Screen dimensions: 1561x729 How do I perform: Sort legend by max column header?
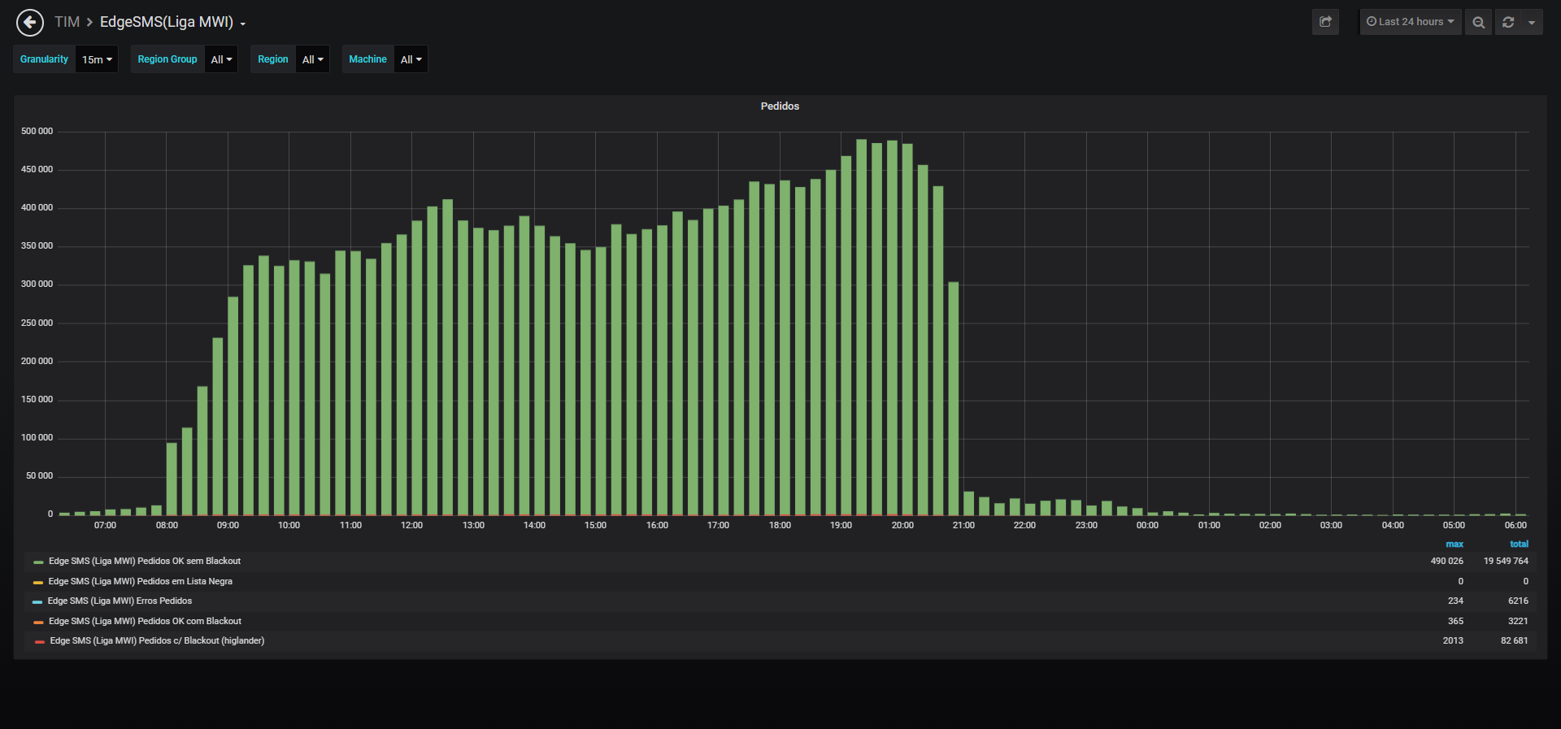[x=1454, y=545]
